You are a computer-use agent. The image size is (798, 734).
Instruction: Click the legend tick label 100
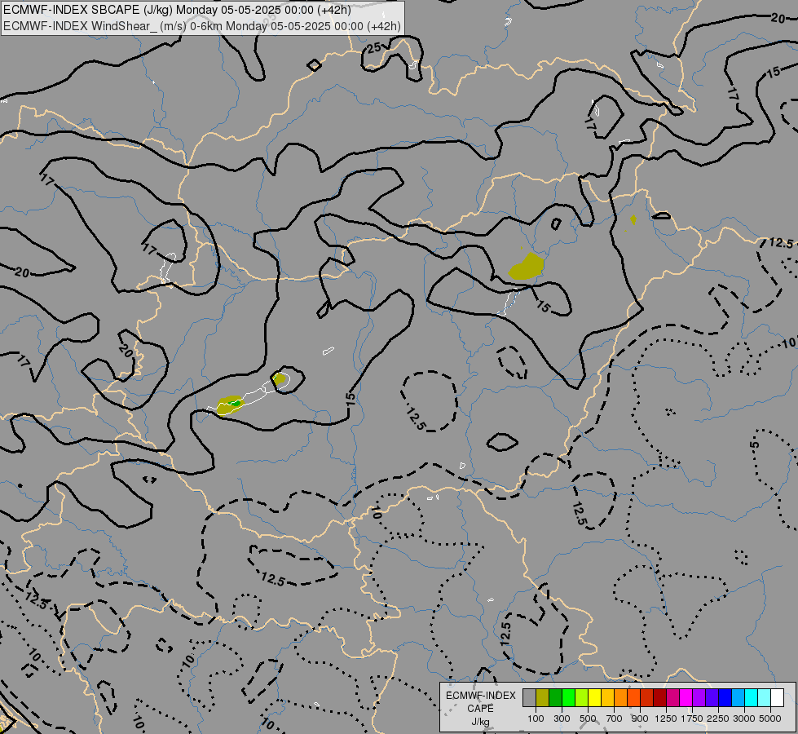pos(536,719)
